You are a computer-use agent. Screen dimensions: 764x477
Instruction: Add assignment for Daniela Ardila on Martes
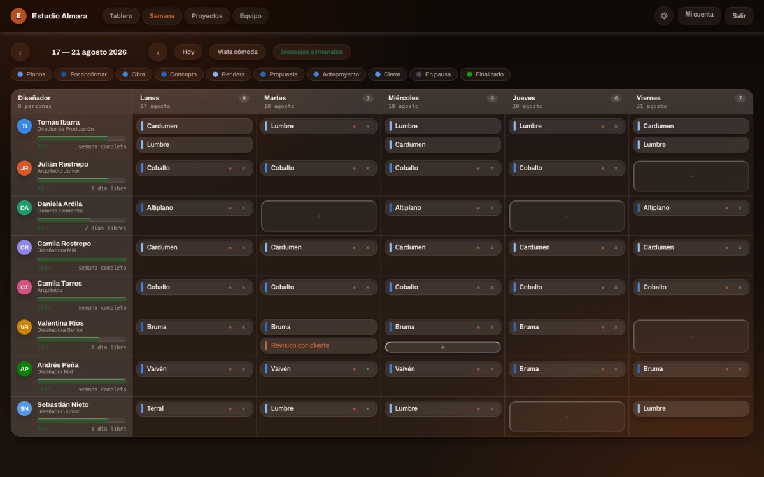pyautogui.click(x=318, y=216)
